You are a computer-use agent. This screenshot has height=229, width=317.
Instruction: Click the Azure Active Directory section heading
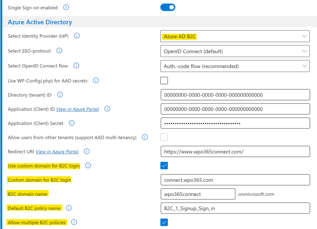pyautogui.click(x=40, y=22)
